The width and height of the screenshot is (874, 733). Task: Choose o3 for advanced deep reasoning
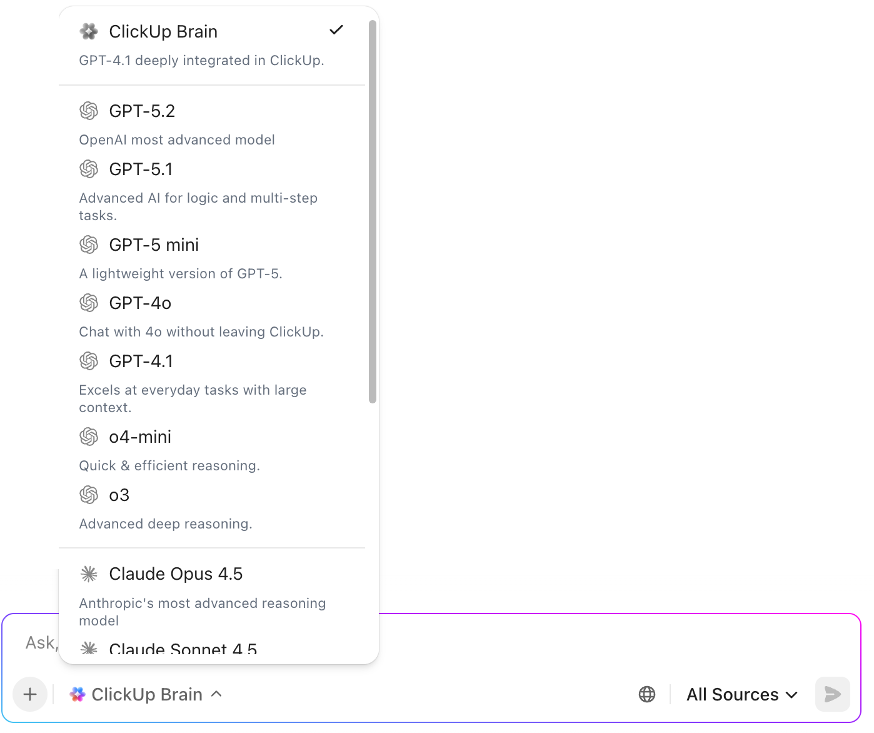(119, 495)
